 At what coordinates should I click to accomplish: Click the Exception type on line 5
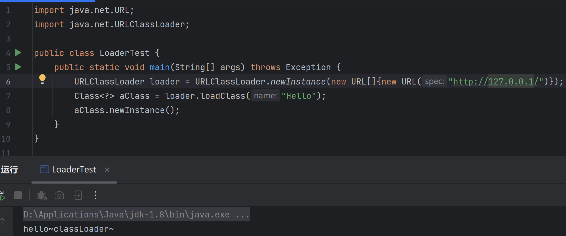[308, 67]
